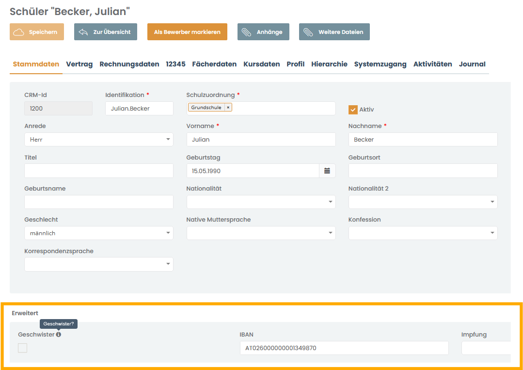This screenshot has height=370, width=523.
Task: Click the paperclip icon on Weitere Dateien
Action: coord(308,32)
